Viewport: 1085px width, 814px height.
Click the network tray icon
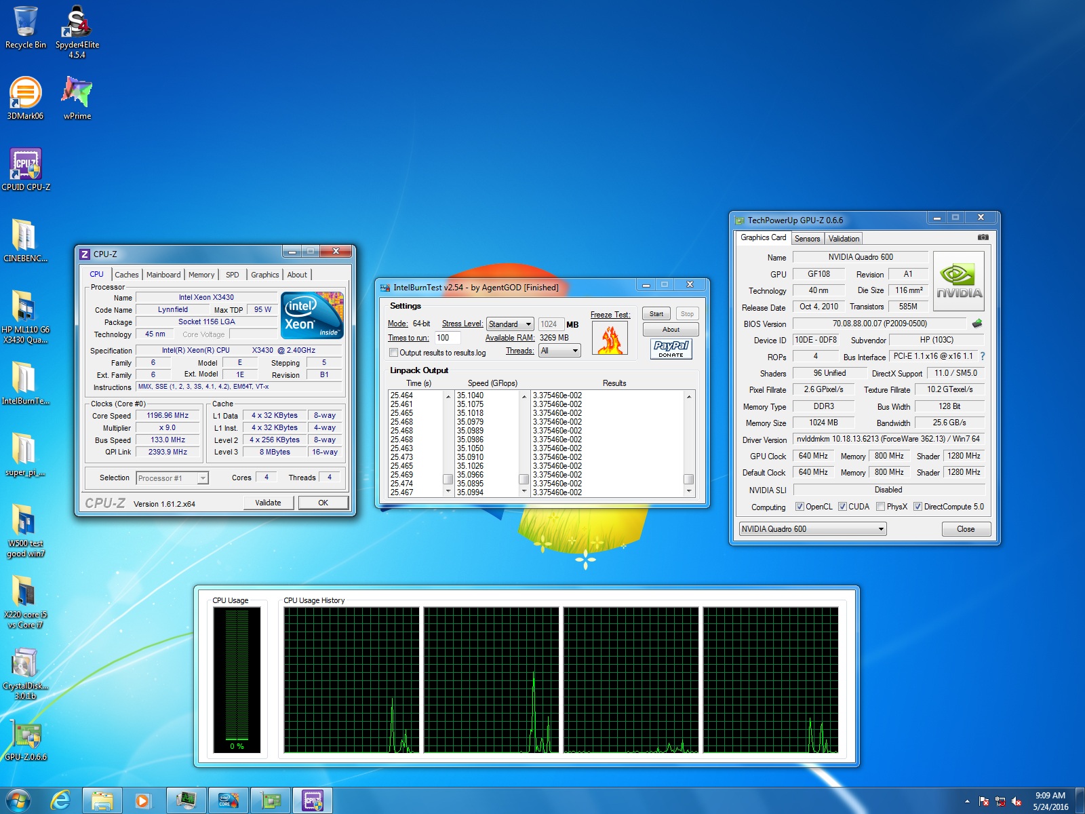(x=1000, y=801)
